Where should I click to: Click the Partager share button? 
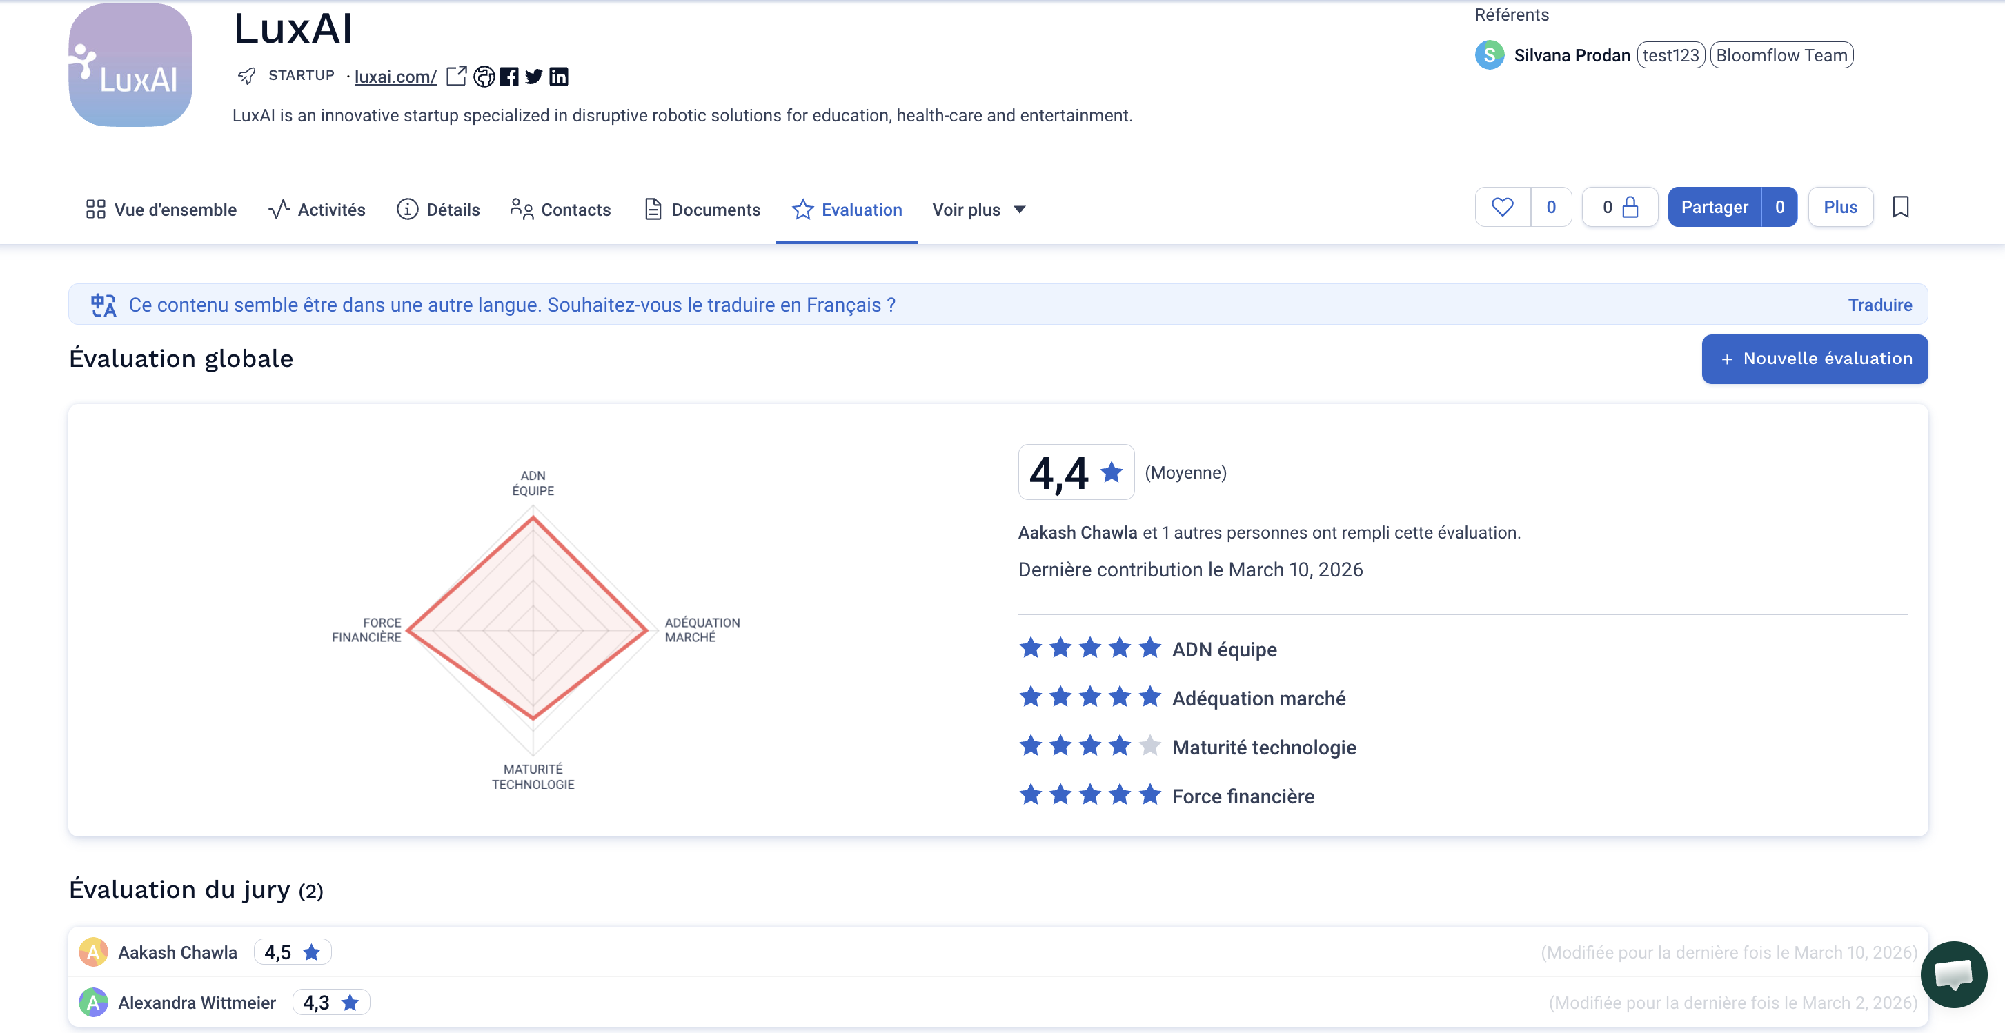tap(1715, 207)
